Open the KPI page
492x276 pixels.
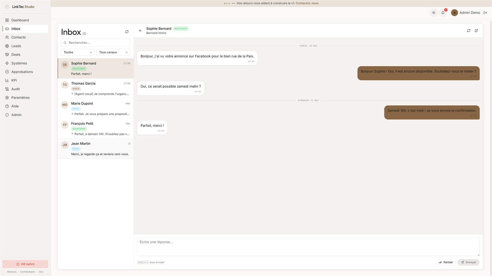(x=25, y=80)
